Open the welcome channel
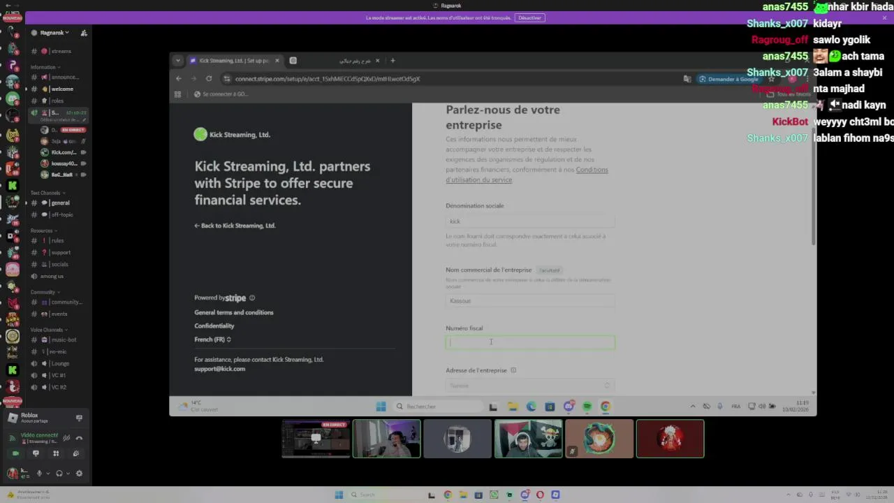The width and height of the screenshot is (894, 503). 57,89
